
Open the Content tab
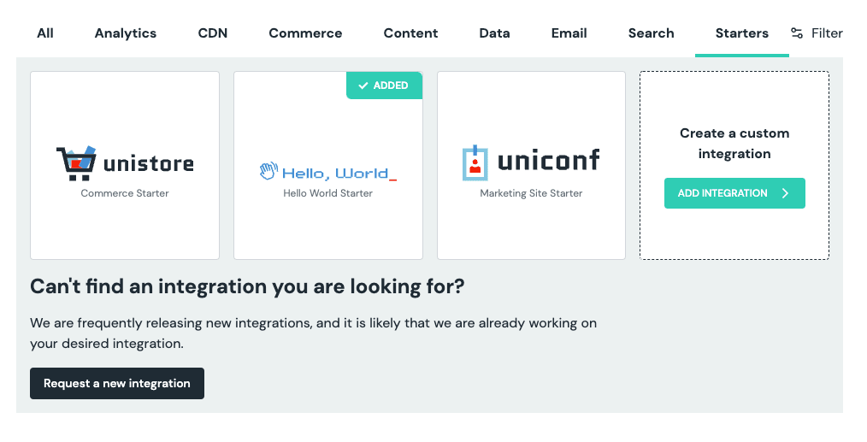[x=410, y=33]
